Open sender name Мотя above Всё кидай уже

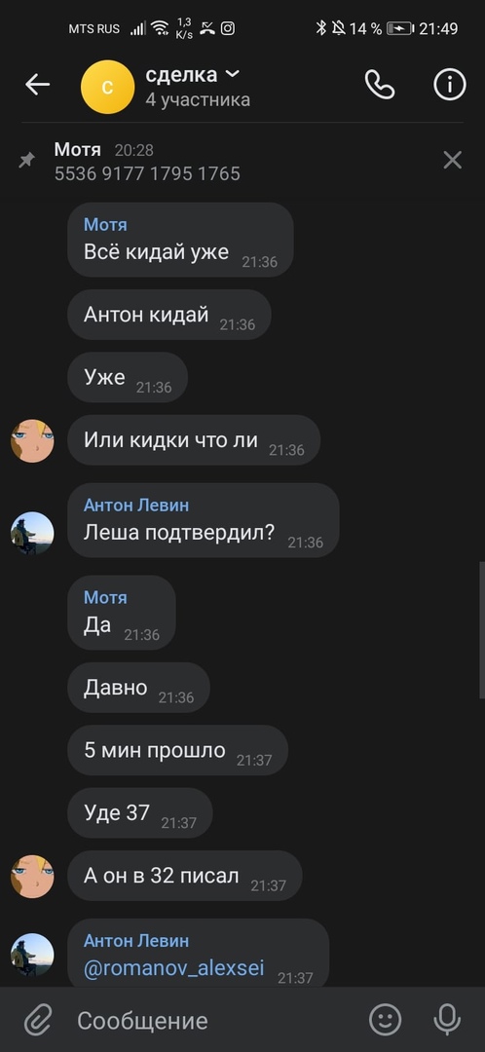click(x=105, y=225)
